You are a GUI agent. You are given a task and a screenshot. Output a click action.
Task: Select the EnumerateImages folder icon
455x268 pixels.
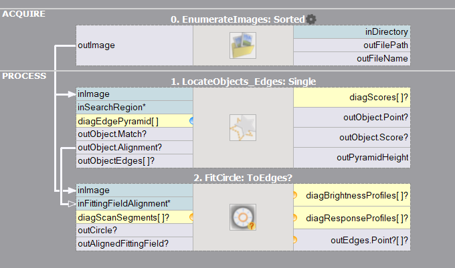tap(243, 46)
